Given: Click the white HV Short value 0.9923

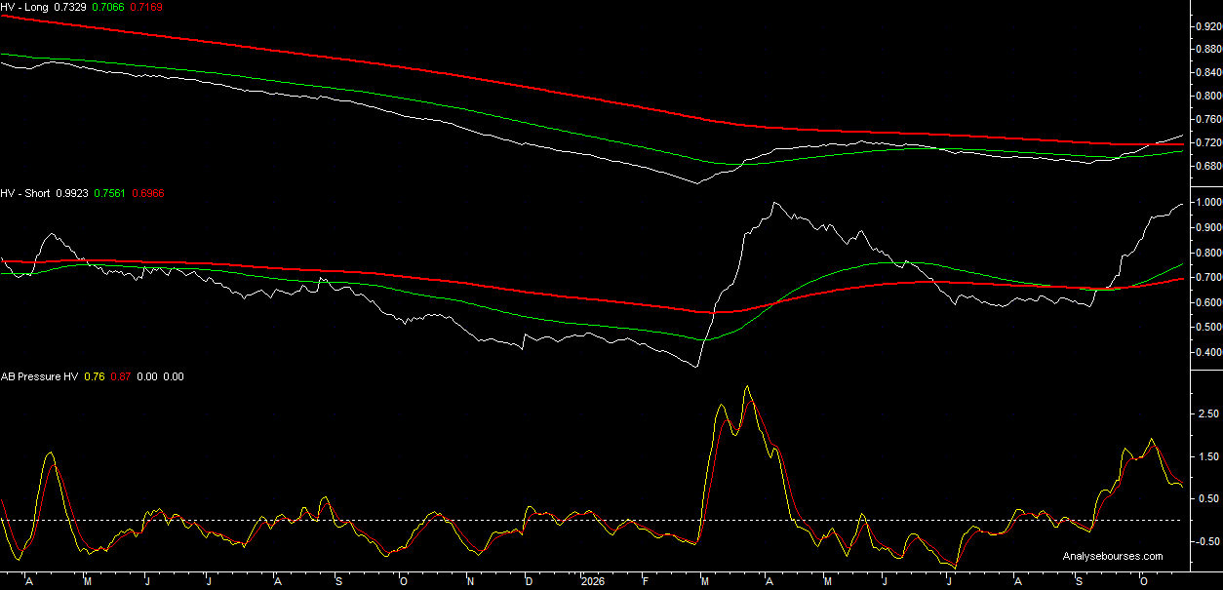Looking at the screenshot, I should tap(71, 193).
